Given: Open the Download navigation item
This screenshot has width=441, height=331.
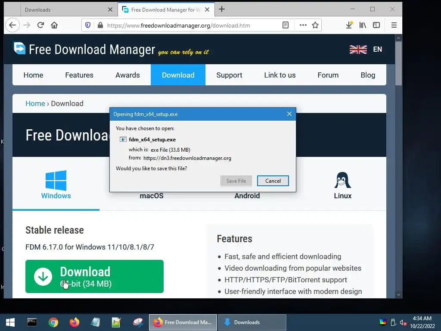Looking at the screenshot, I should coord(178,75).
